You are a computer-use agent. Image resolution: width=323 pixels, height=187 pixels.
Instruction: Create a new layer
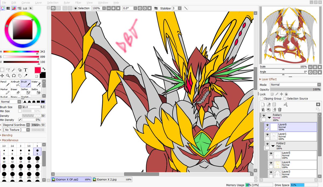263,104
